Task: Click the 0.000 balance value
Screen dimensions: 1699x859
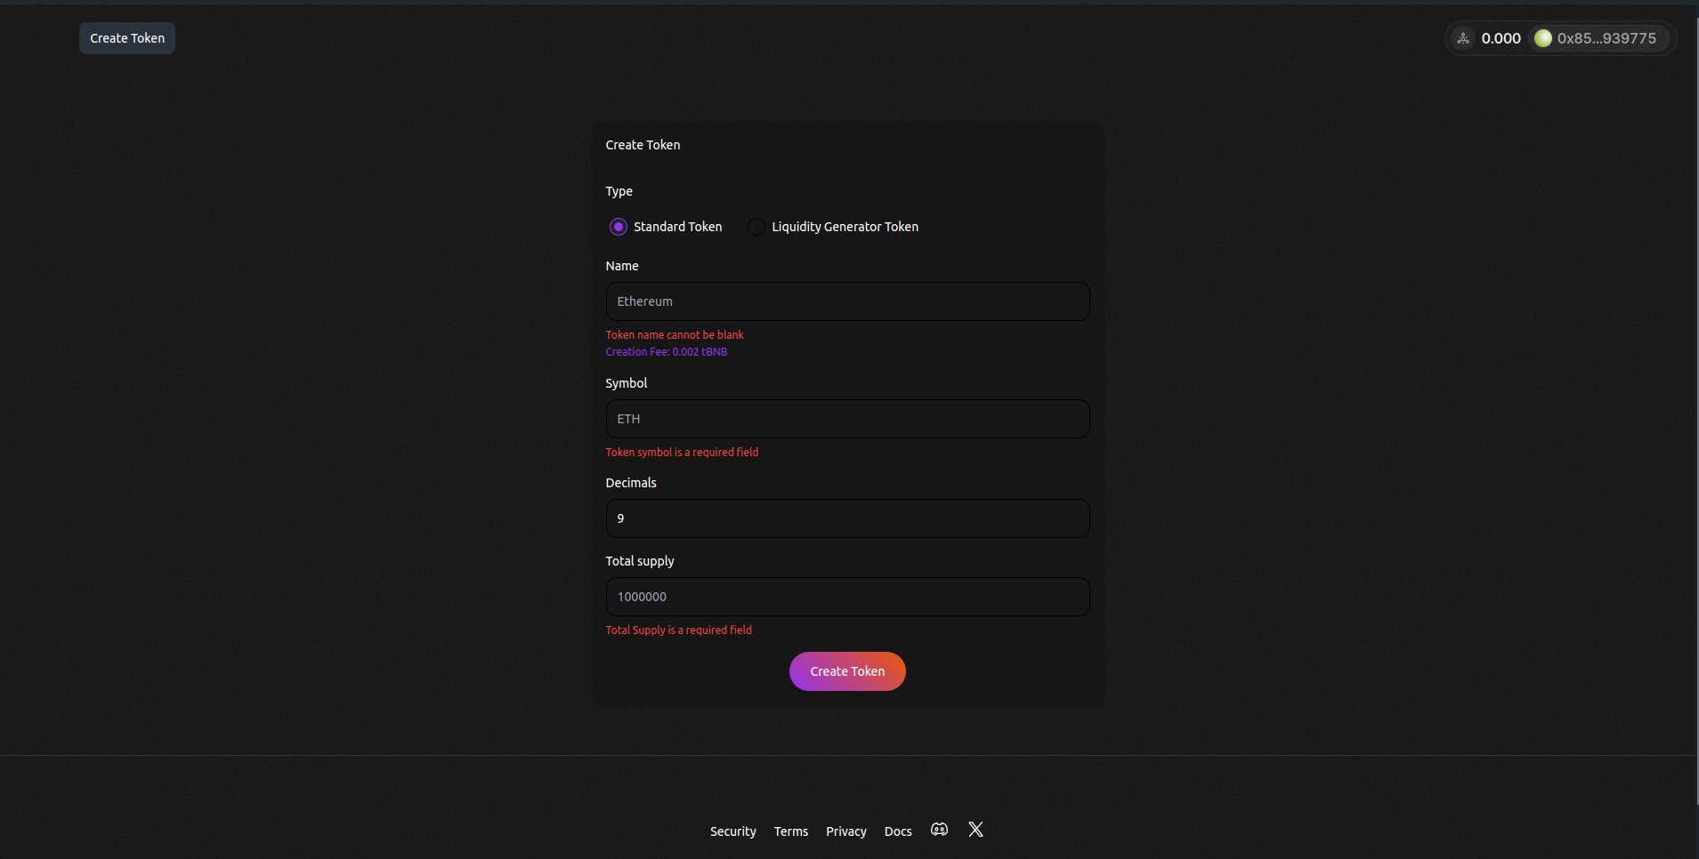Action: click(x=1501, y=38)
